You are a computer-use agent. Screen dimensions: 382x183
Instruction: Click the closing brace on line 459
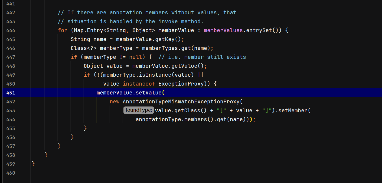click(33, 164)
